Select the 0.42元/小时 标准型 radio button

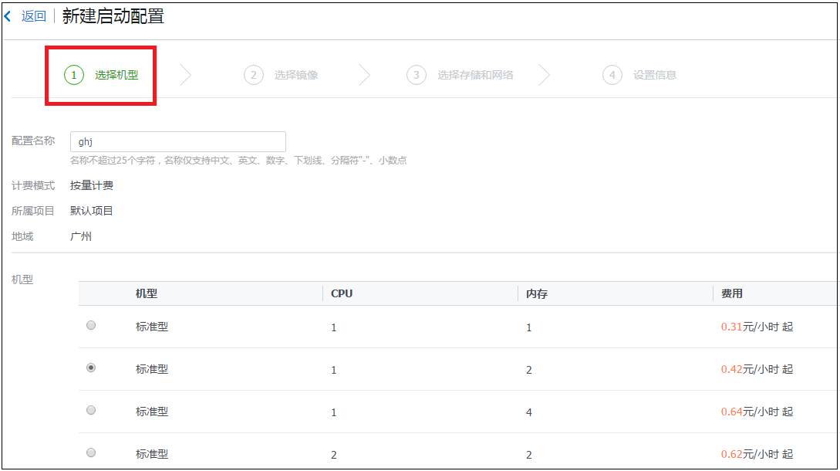(x=91, y=368)
